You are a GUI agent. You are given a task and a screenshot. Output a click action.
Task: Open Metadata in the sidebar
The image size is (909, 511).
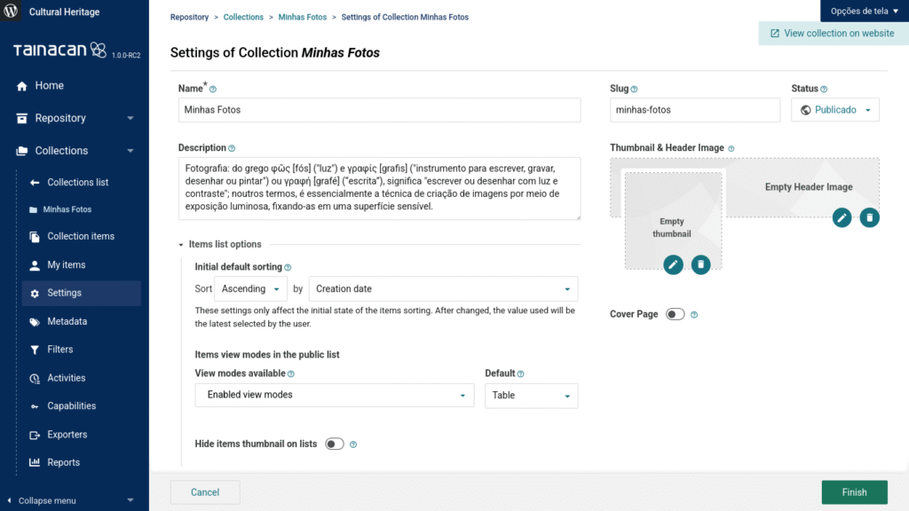[x=67, y=321]
